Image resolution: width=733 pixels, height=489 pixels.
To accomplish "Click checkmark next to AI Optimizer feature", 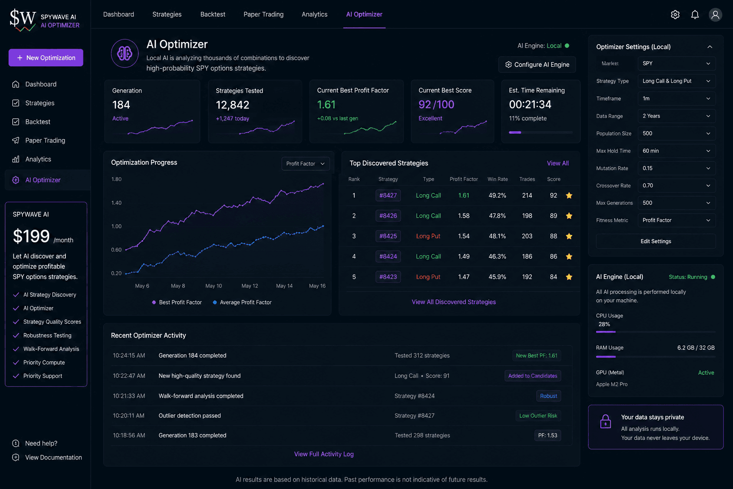I will coord(16,308).
